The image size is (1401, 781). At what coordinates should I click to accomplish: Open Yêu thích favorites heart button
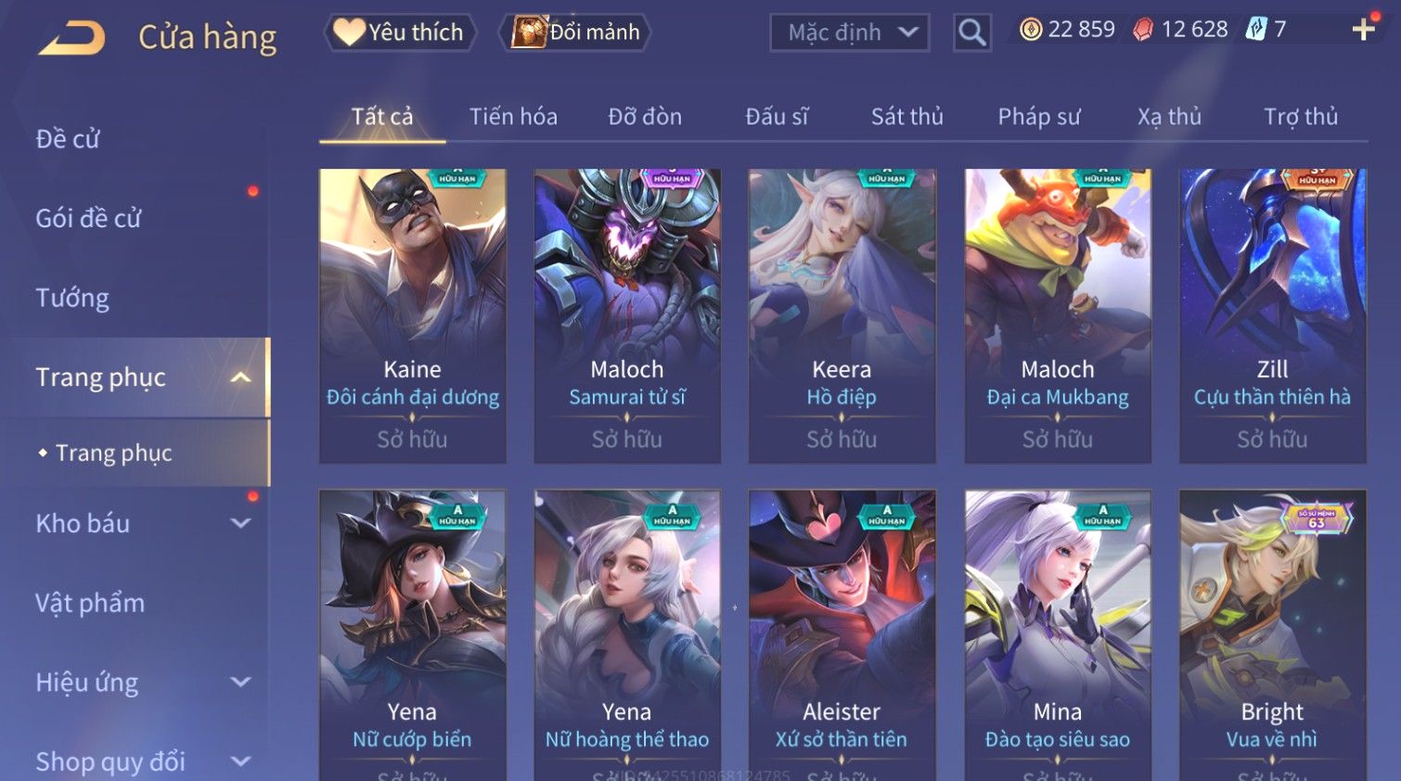pyautogui.click(x=400, y=32)
